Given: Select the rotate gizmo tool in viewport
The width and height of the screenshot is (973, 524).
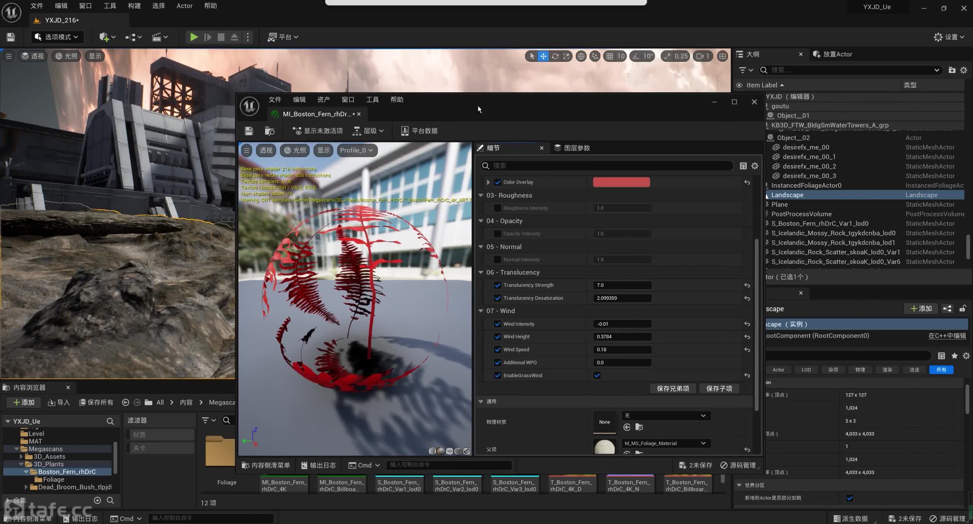Looking at the screenshot, I should point(555,56).
